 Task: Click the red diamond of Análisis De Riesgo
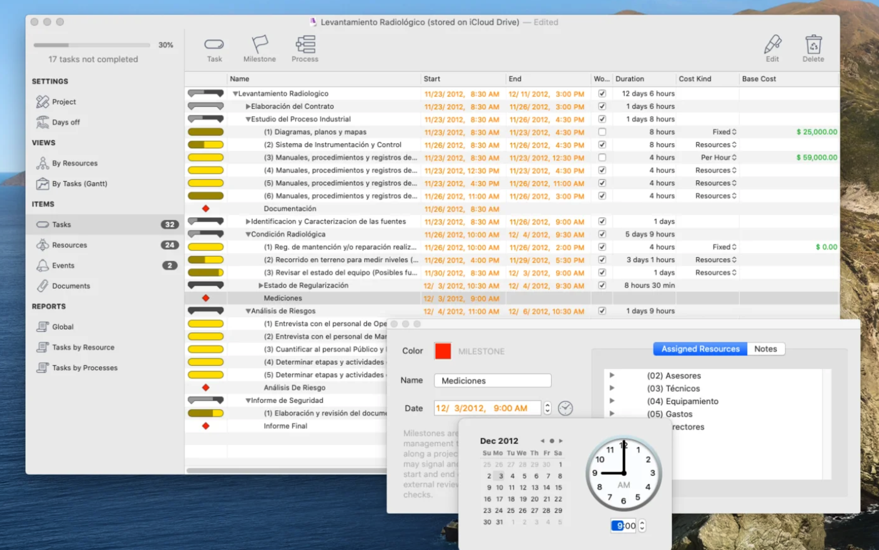point(206,388)
